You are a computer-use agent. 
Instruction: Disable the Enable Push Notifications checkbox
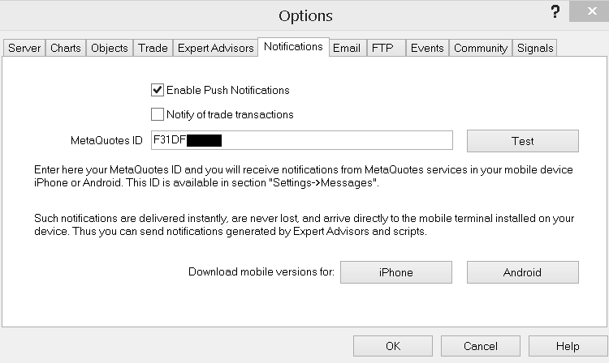coord(158,90)
